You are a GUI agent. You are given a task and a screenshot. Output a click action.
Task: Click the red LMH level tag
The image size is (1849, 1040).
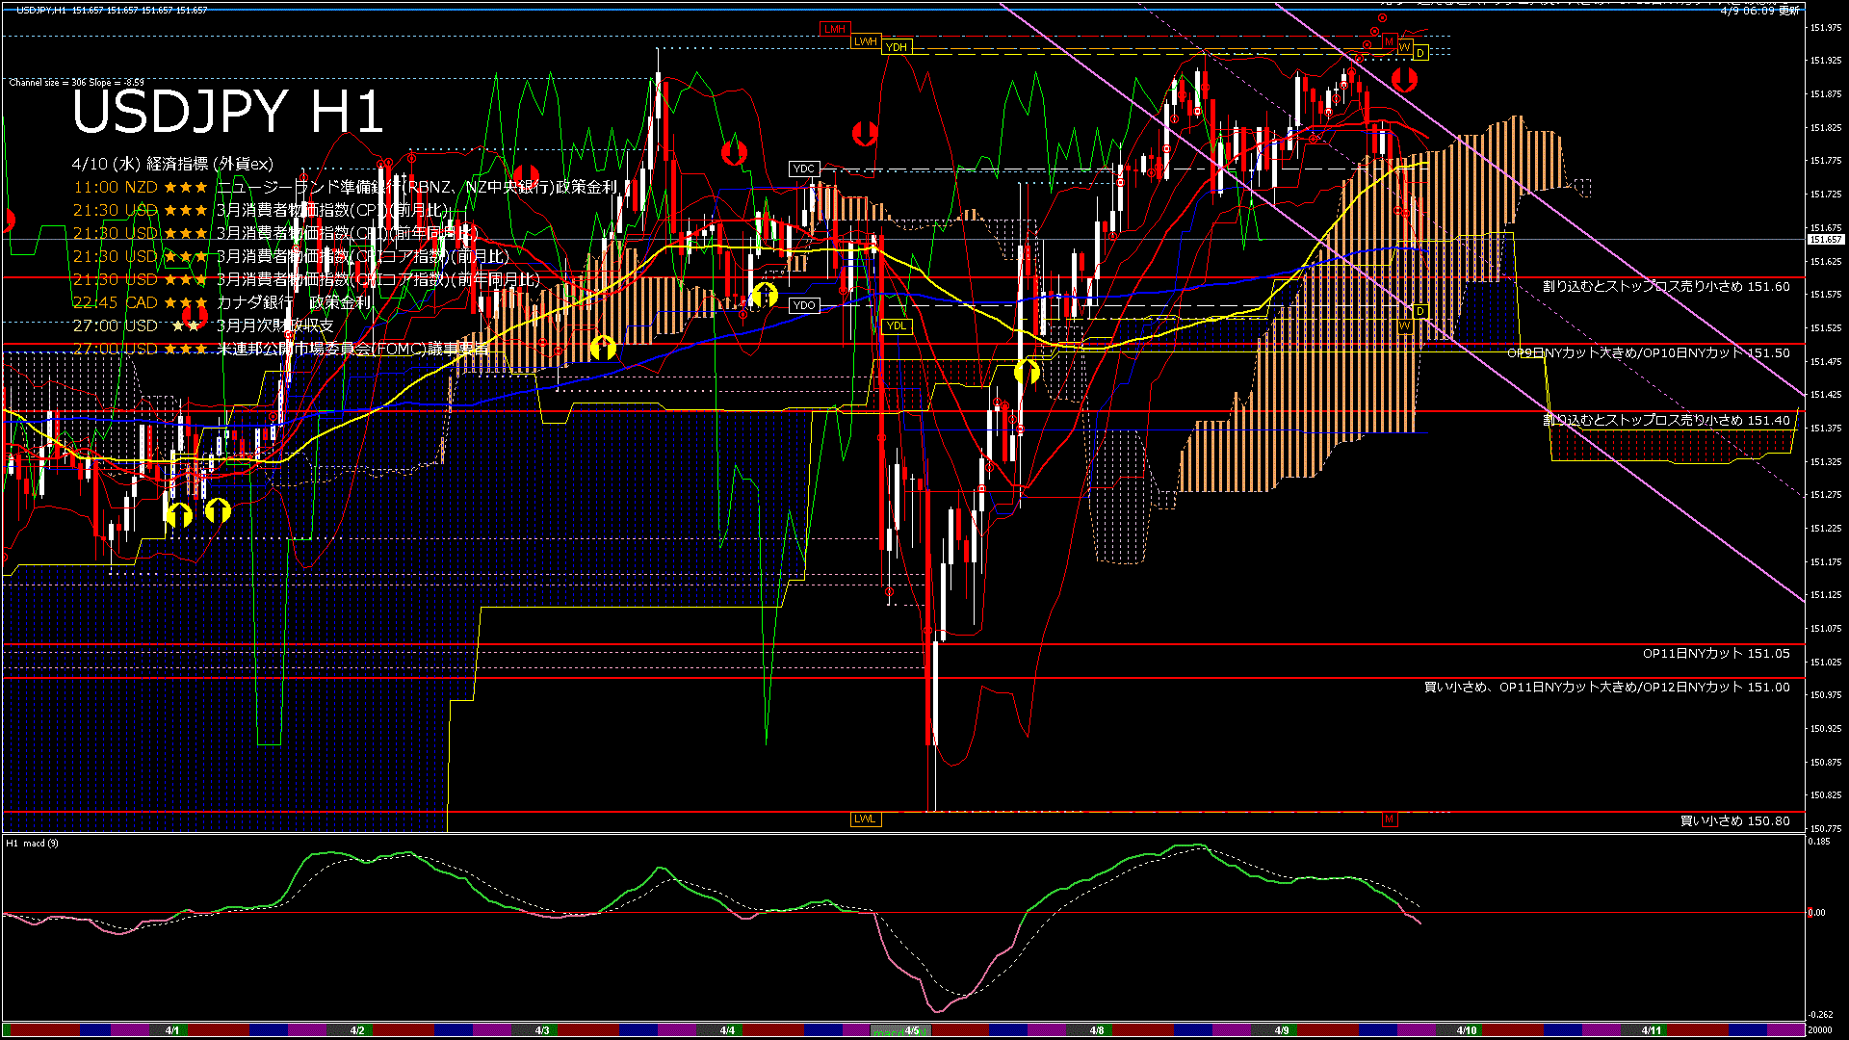(x=835, y=29)
